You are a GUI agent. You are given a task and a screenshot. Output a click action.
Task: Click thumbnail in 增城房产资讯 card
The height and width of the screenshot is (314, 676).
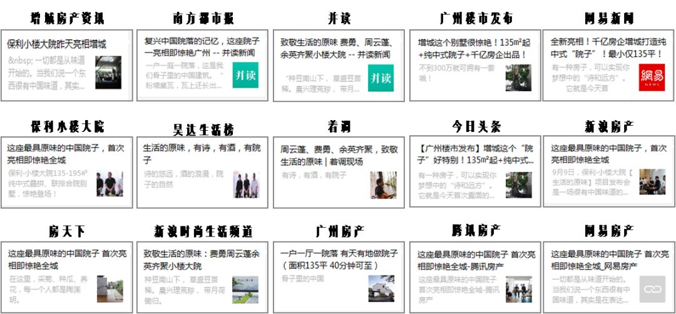tap(108, 73)
